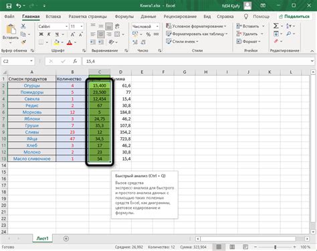Align text to the right
The image size is (317, 251).
109,34
